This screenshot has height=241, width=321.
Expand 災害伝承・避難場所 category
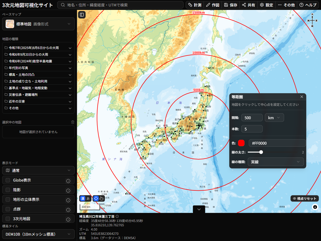pyautogui.click(x=38, y=95)
